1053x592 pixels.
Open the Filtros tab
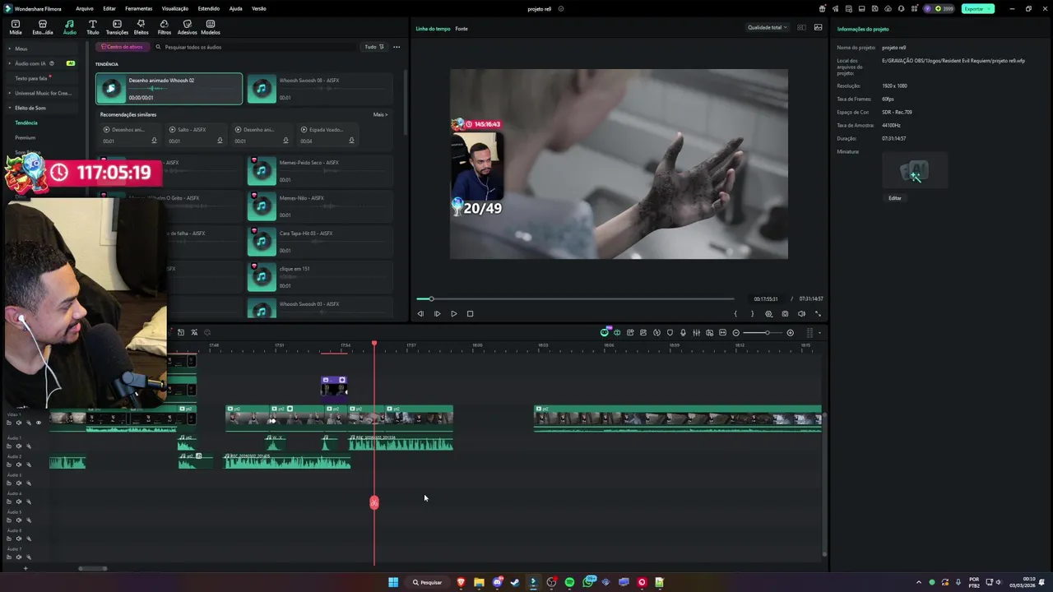coord(165,27)
